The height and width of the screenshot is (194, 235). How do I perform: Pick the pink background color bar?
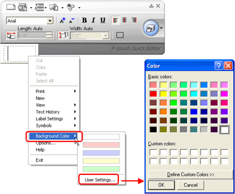click(x=101, y=145)
